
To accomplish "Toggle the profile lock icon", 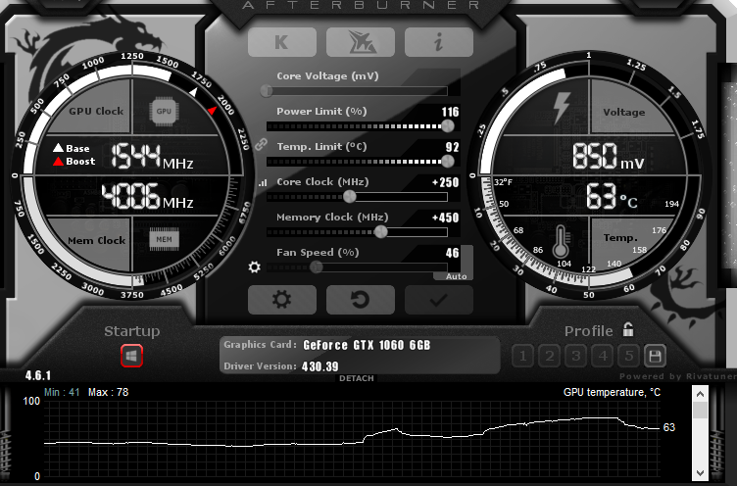I will pos(628,329).
